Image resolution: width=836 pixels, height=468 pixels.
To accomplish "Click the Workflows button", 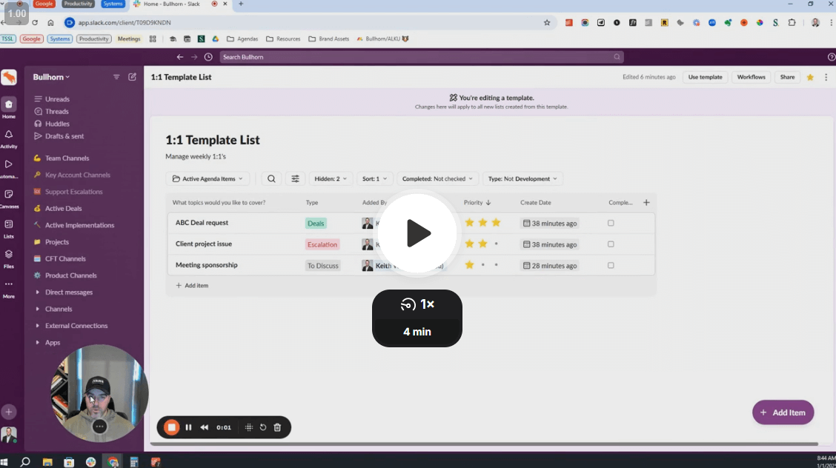I will pyautogui.click(x=752, y=77).
